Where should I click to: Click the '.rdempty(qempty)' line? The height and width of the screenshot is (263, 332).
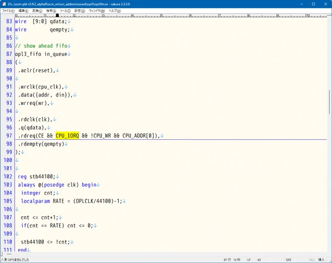coord(41,144)
